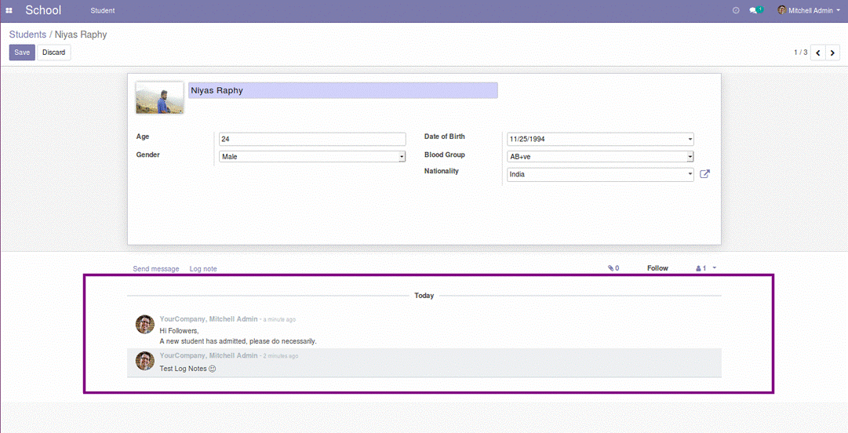Open the Mitchell Admin user menu
The height and width of the screenshot is (433, 848).
(x=809, y=10)
